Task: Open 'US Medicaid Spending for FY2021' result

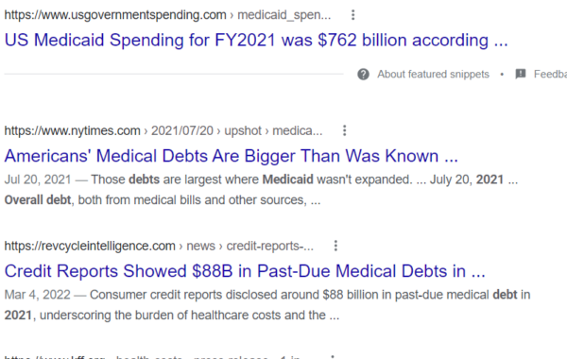Action: pyautogui.click(x=256, y=40)
